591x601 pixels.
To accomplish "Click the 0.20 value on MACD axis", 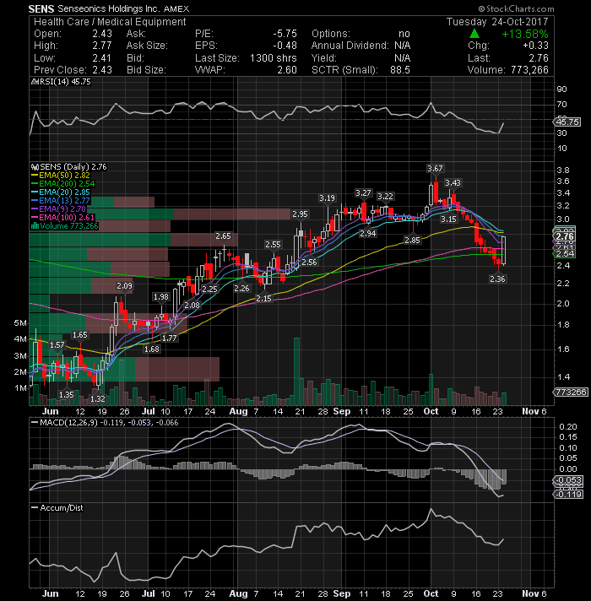I will click(x=568, y=426).
